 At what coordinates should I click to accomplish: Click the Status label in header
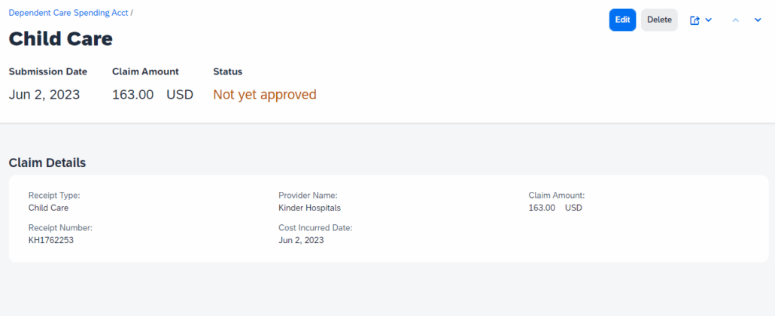coord(228,71)
